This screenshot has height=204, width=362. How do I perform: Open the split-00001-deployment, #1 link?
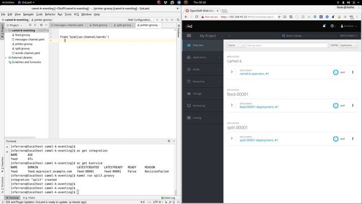(259, 140)
